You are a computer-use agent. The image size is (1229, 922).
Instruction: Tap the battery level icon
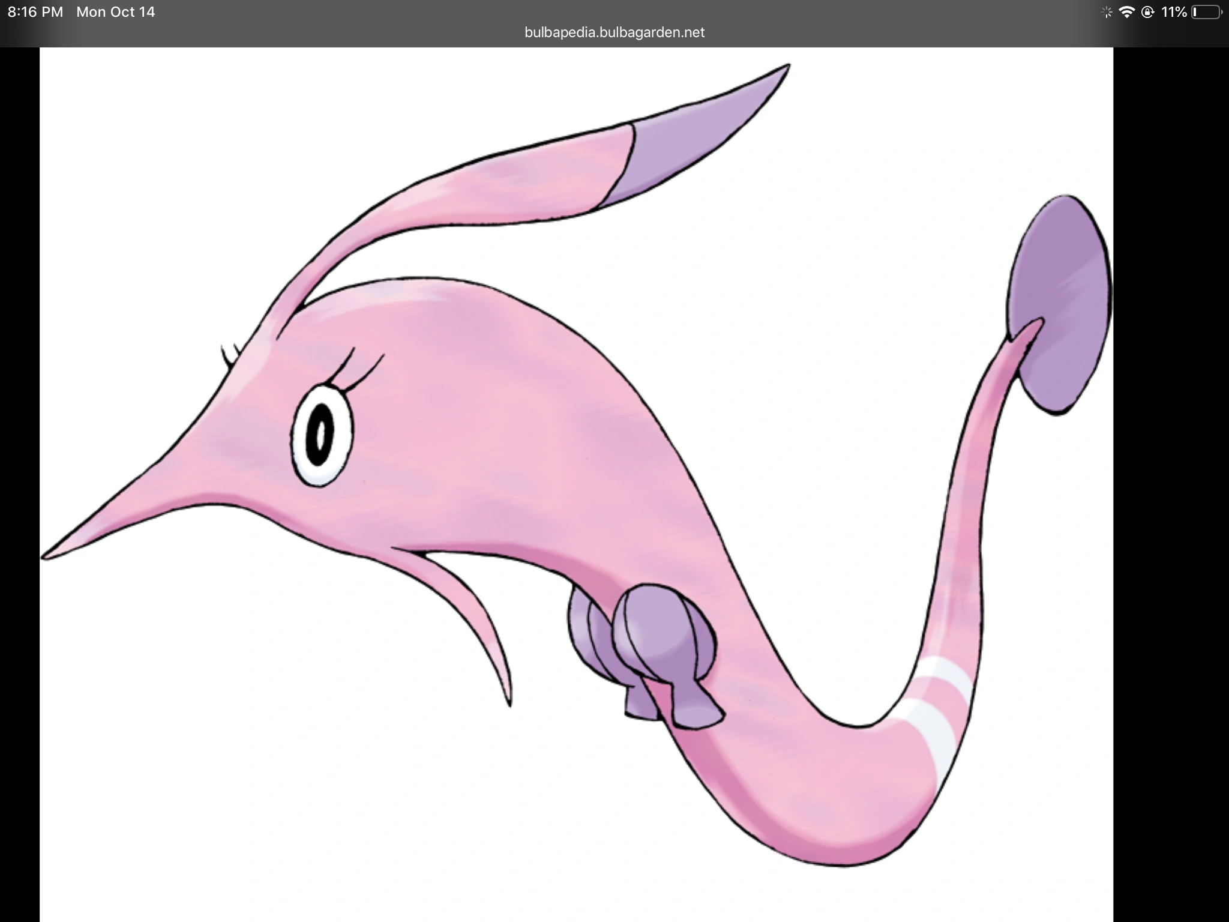point(1206,12)
